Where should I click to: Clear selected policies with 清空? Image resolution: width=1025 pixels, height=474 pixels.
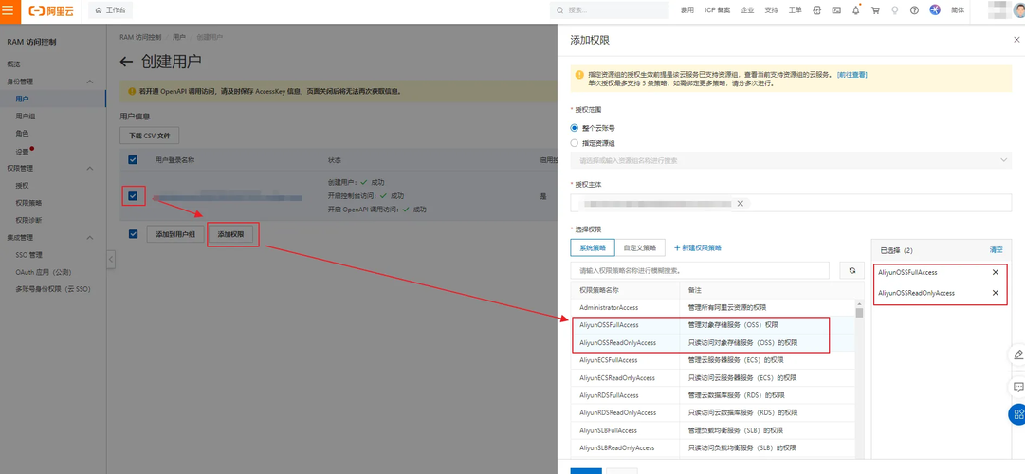[x=997, y=249]
